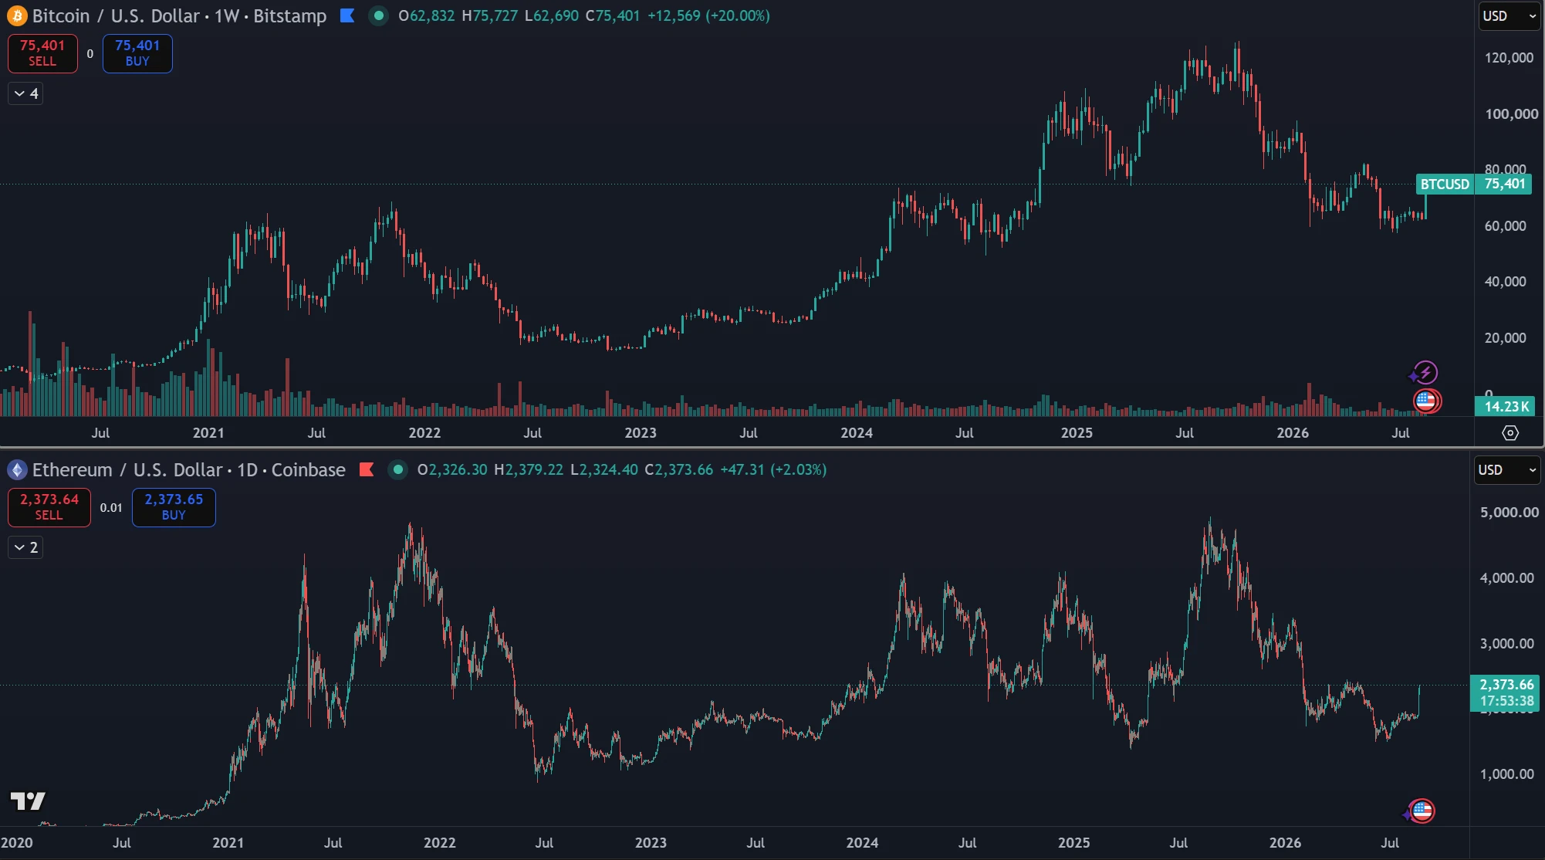The width and height of the screenshot is (1545, 860).
Task: Click the 20,000 price axis label
Action: click(x=1505, y=338)
